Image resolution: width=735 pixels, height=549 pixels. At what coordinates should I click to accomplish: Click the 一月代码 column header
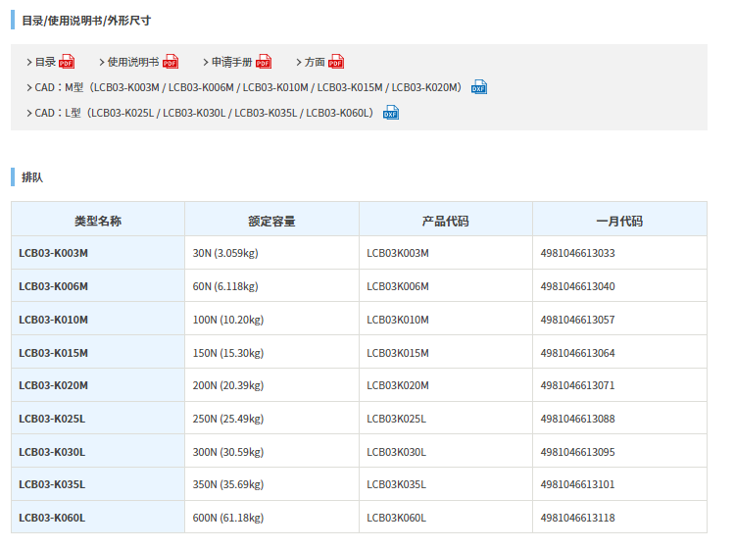click(619, 219)
